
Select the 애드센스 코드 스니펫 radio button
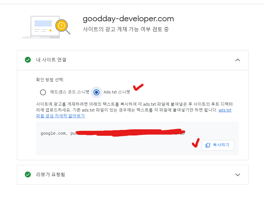(43, 92)
